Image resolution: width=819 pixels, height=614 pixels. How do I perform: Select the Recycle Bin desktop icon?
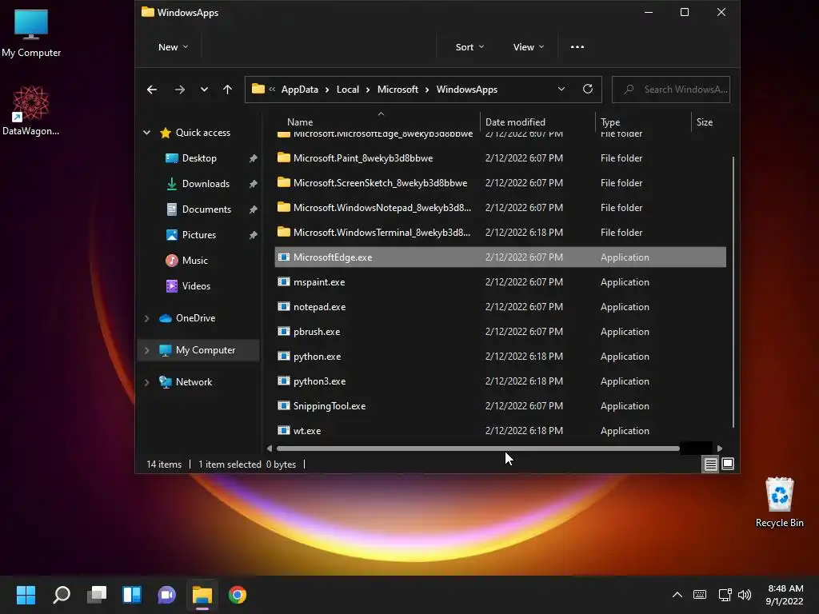[x=779, y=503]
